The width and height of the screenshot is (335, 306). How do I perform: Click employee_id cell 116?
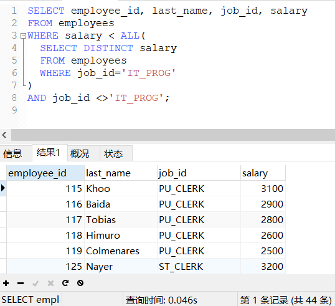click(x=45, y=204)
